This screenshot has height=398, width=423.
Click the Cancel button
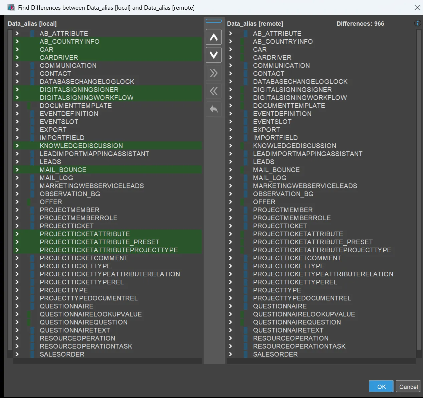(x=408, y=387)
